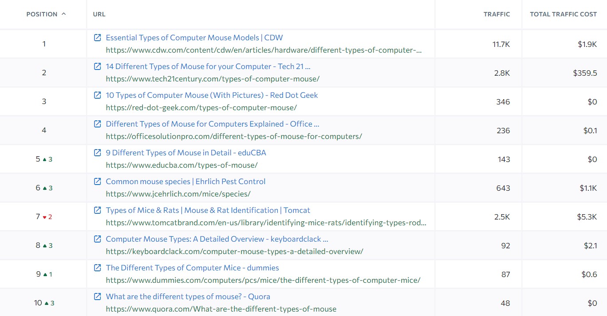This screenshot has height=316, width=607.
Task: Open '14 Different Types of Mouse' link
Action: [x=208, y=66]
